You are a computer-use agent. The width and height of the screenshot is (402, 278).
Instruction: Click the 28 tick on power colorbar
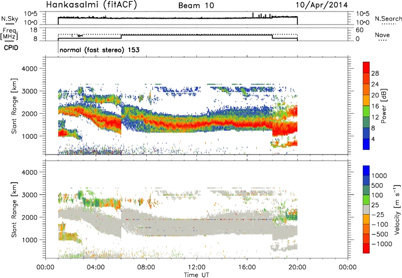click(x=375, y=73)
